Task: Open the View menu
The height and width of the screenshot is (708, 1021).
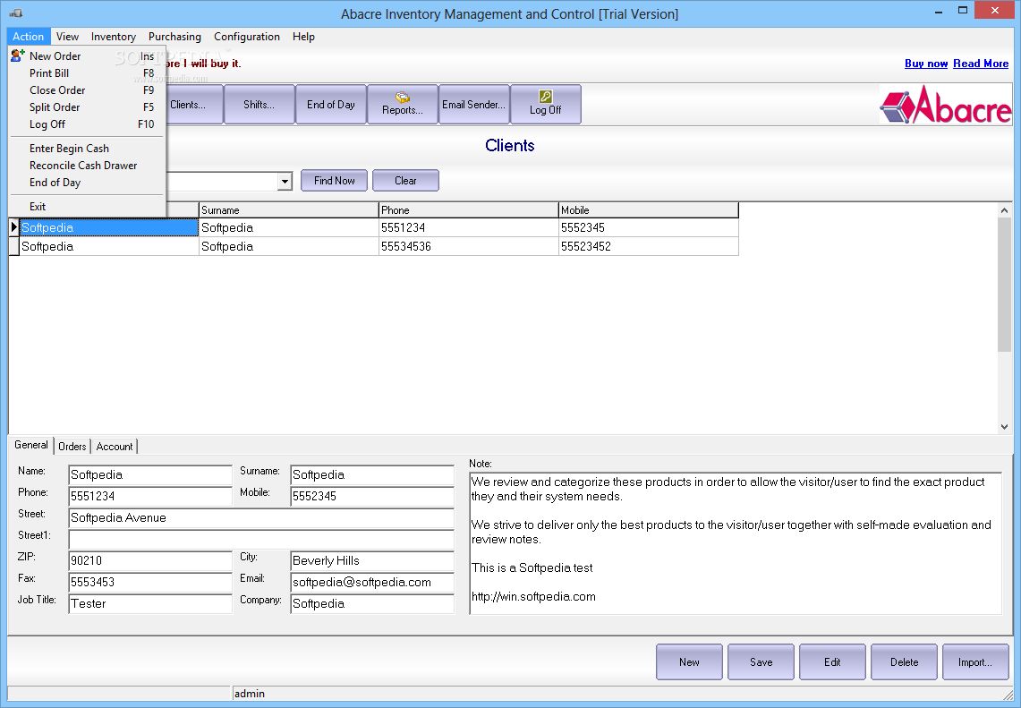Action: (x=67, y=37)
